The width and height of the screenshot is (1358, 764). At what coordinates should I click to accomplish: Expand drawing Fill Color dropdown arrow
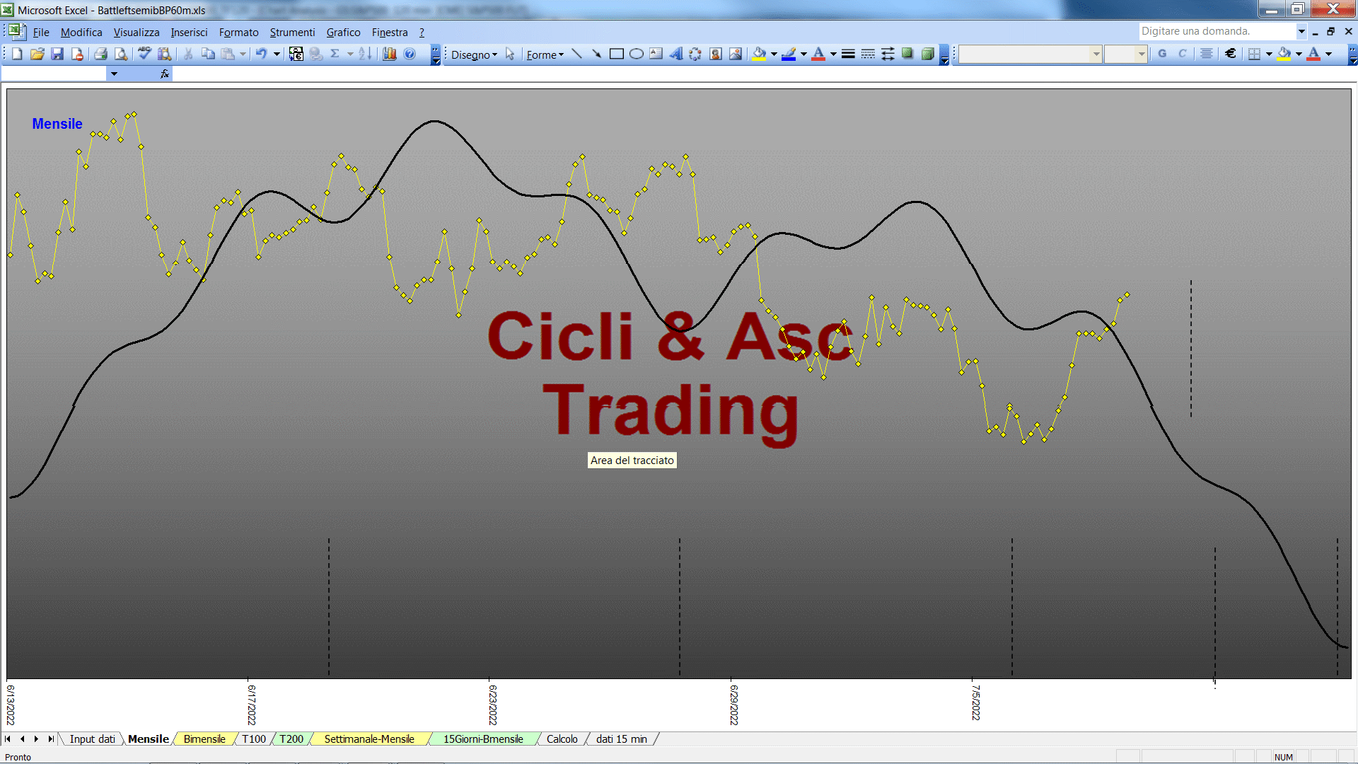(774, 54)
